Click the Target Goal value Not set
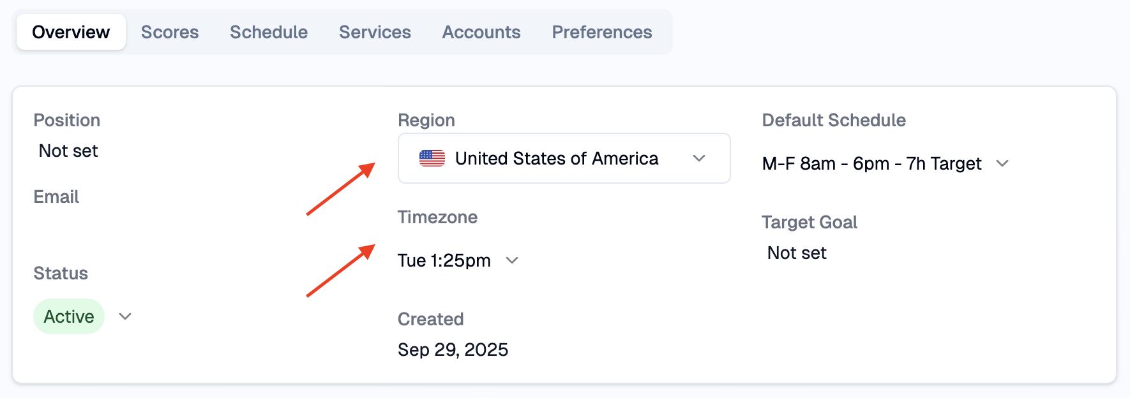Image resolution: width=1130 pixels, height=398 pixels. (x=797, y=253)
